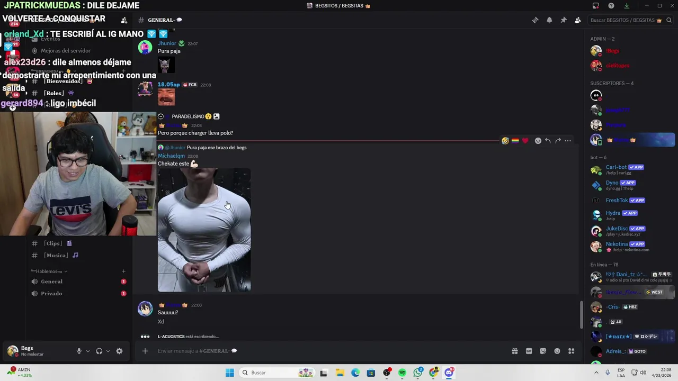React with the laughing face quick reaction

(x=505, y=141)
